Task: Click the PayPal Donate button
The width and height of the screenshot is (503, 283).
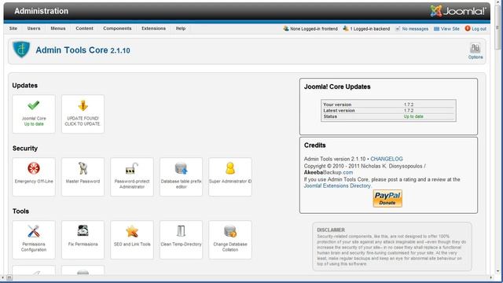Action: click(x=387, y=199)
